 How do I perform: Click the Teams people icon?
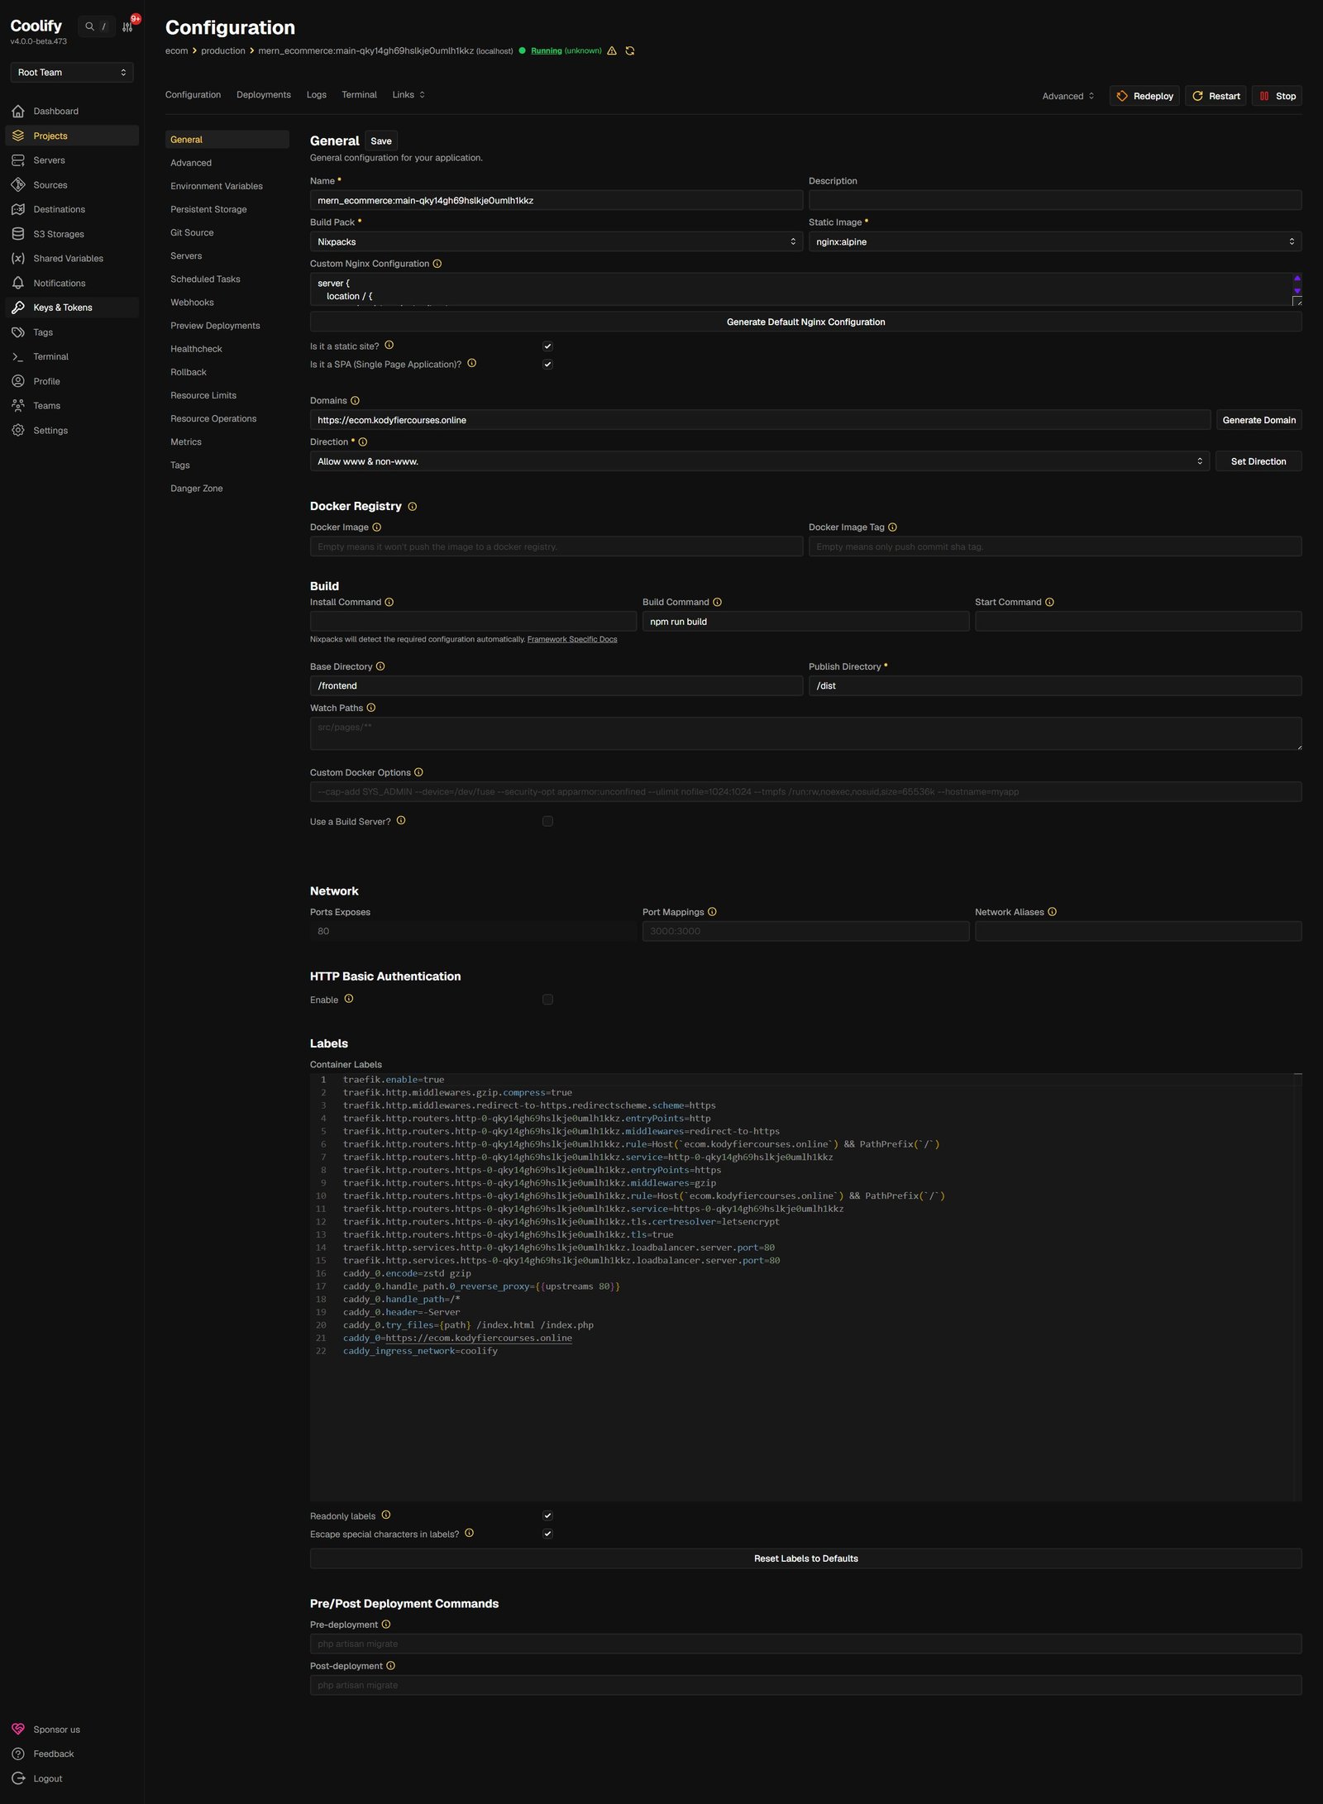18,406
